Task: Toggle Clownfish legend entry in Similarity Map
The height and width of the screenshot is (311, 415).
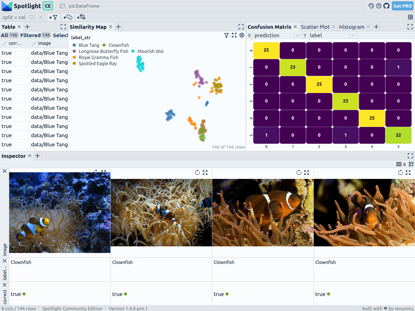Action: (x=116, y=45)
